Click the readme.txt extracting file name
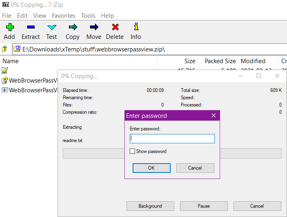 point(73,140)
